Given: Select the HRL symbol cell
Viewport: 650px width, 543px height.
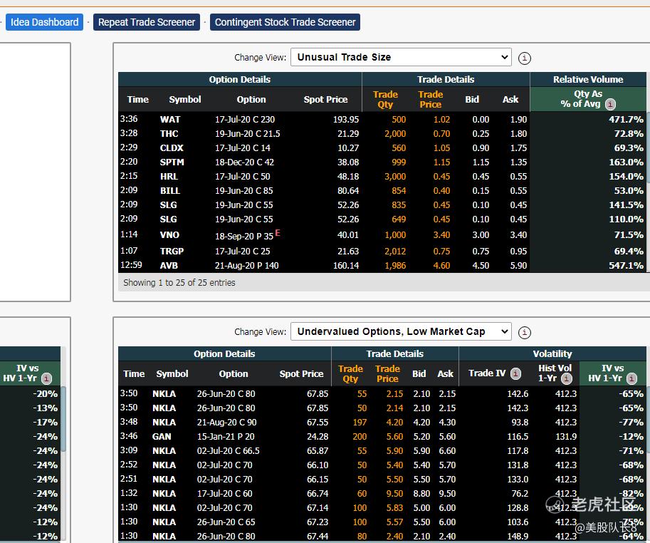Looking at the screenshot, I should pyautogui.click(x=169, y=176).
